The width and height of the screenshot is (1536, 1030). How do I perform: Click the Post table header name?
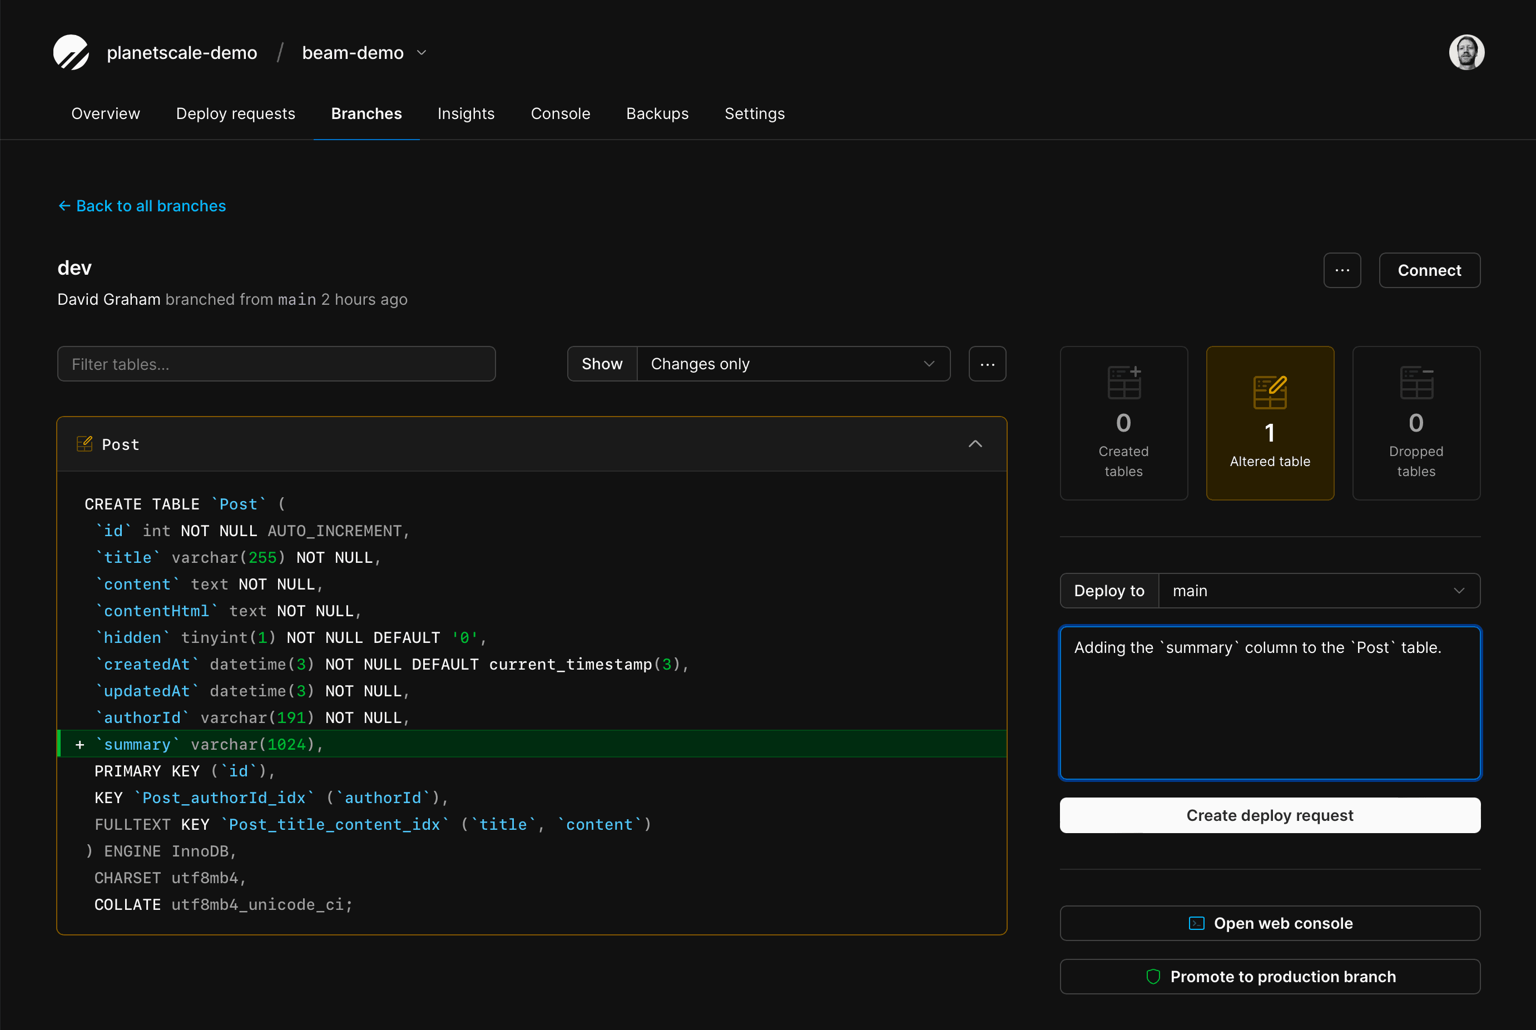pyautogui.click(x=121, y=445)
